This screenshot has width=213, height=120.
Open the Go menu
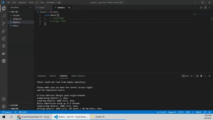click(x=37, y=2)
